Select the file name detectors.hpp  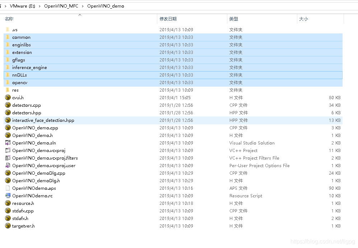tap(27, 113)
